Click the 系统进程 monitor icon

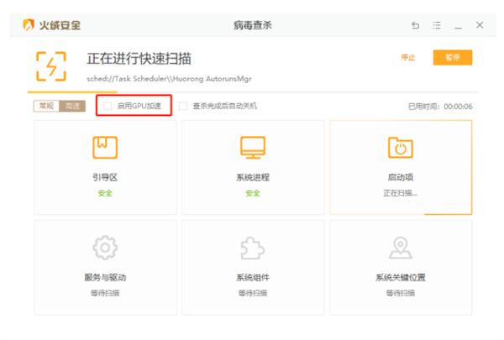[x=253, y=148]
